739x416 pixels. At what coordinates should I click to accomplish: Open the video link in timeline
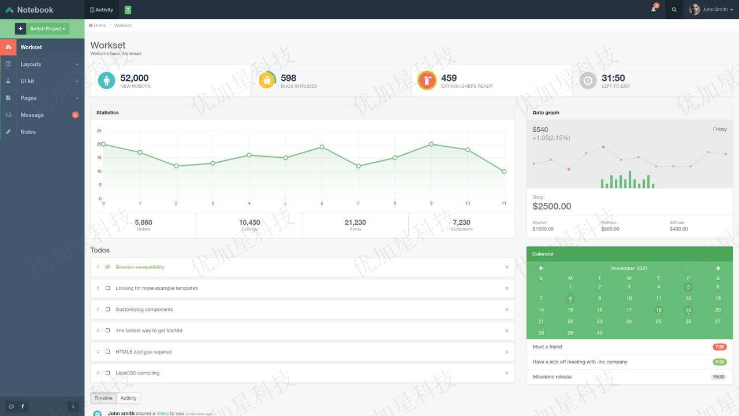(x=162, y=413)
